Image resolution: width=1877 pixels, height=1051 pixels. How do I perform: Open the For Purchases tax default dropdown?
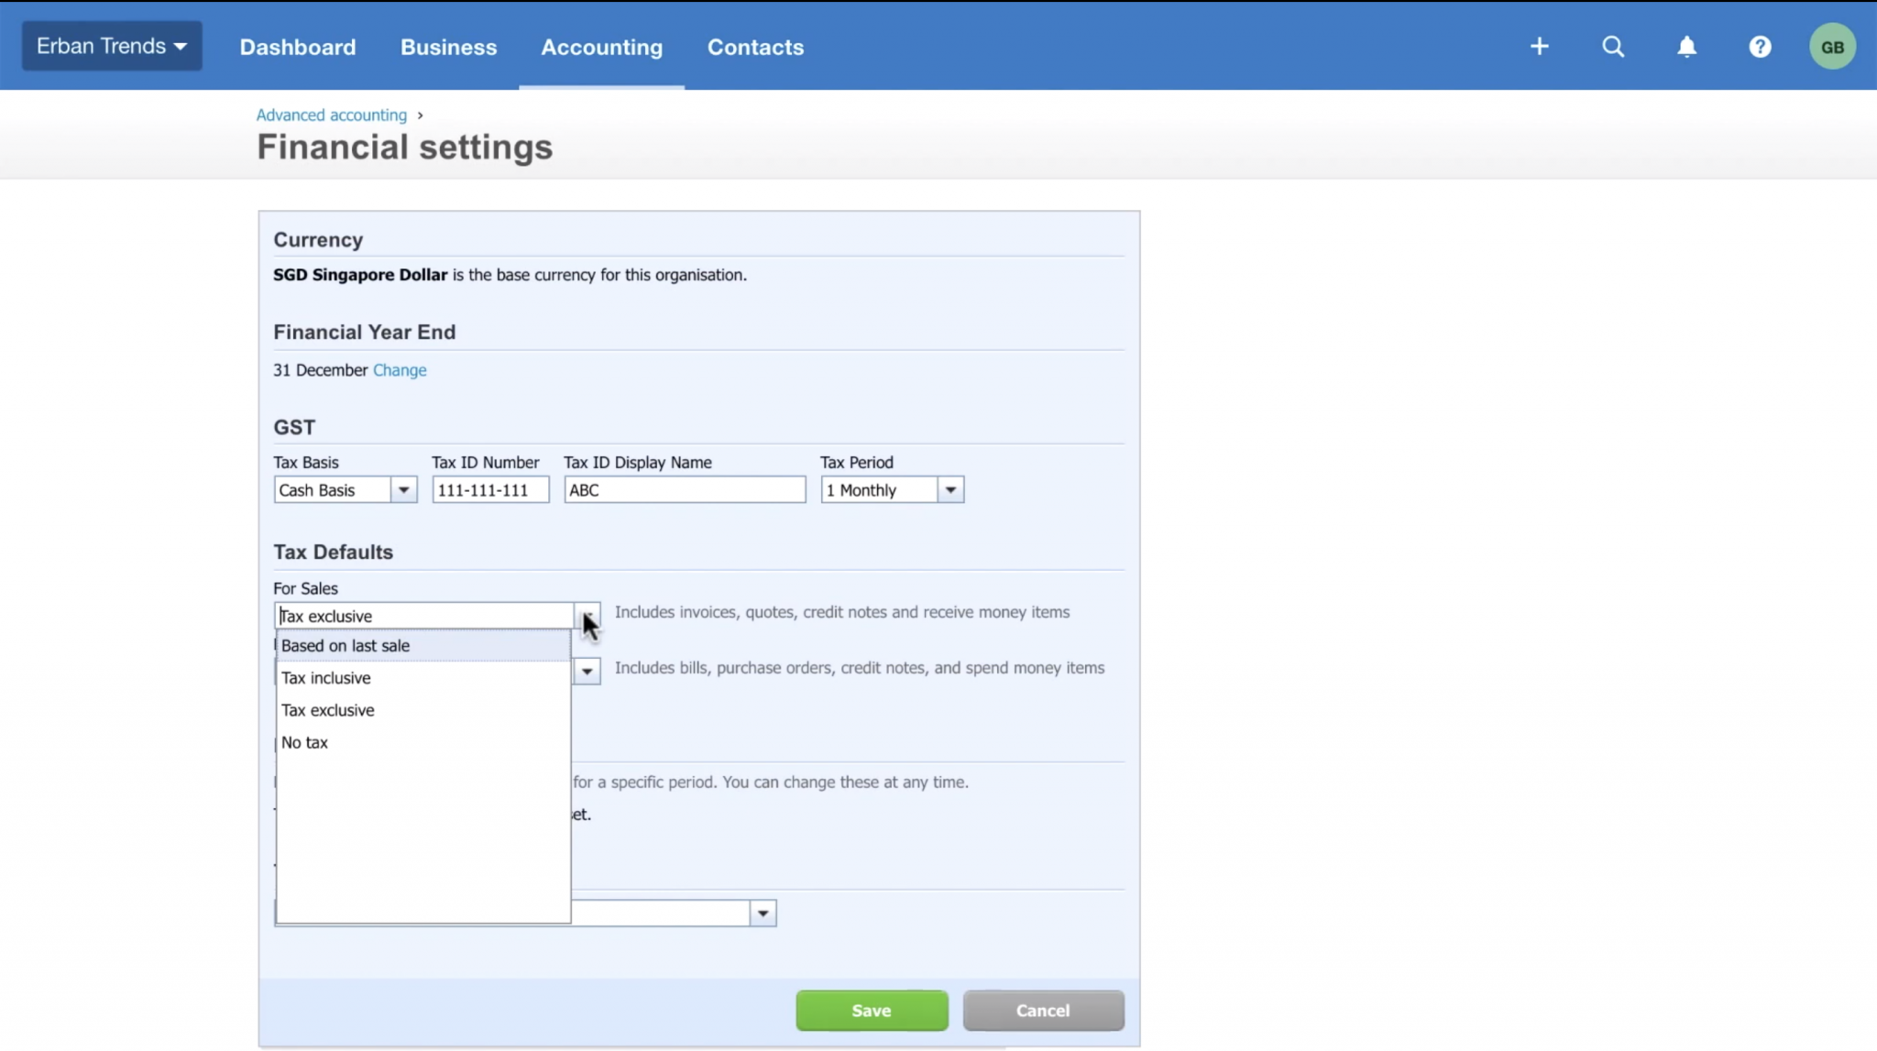point(587,671)
